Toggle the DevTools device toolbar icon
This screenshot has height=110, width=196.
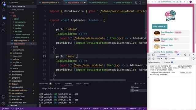[x=153, y=55]
